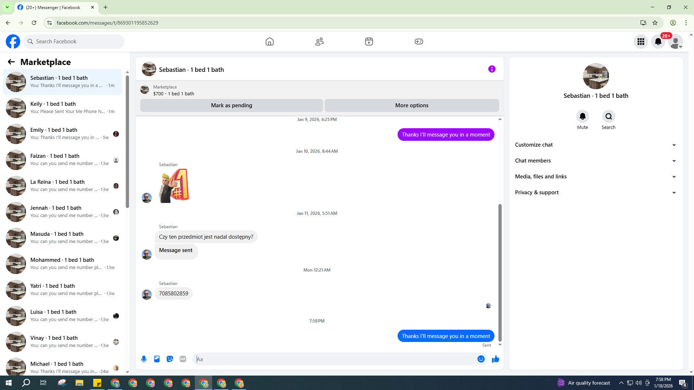Image resolution: width=694 pixels, height=390 pixels.
Task: Toggle the conversation information panel
Action: [x=492, y=69]
